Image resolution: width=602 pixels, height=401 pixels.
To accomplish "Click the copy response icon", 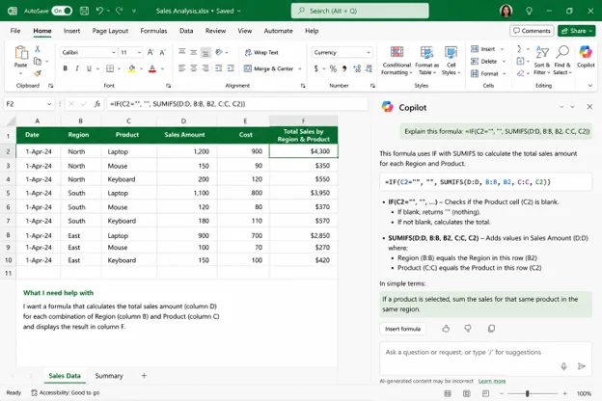I will click(x=491, y=329).
